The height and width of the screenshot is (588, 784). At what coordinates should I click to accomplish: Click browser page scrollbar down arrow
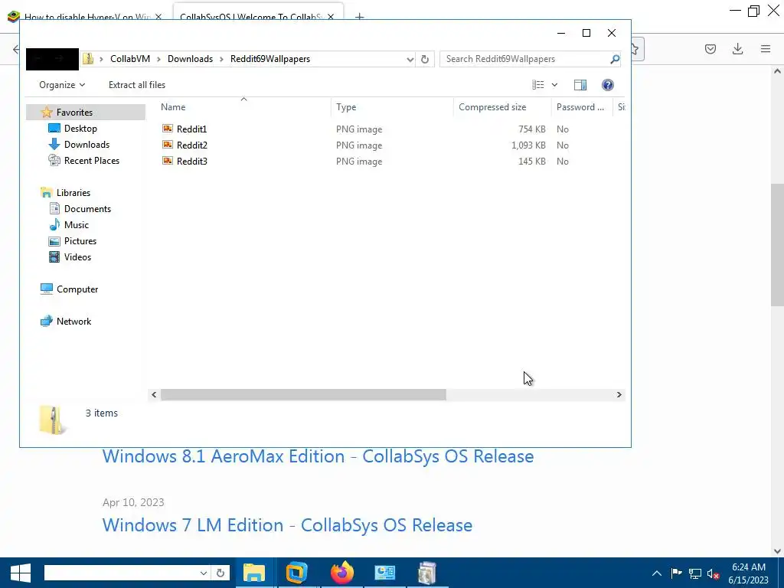(x=777, y=551)
